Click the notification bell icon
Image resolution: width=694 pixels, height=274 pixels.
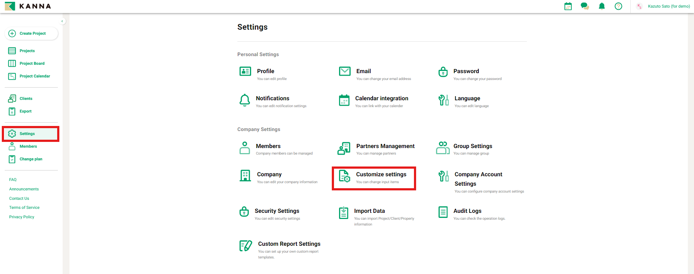click(x=602, y=6)
